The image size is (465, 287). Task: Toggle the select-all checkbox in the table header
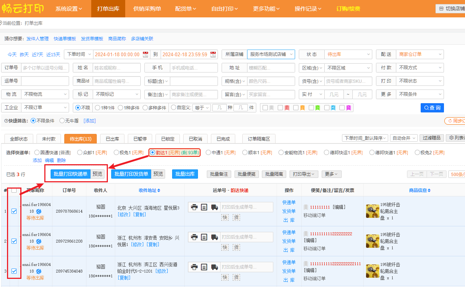pyautogui.click(x=14, y=190)
